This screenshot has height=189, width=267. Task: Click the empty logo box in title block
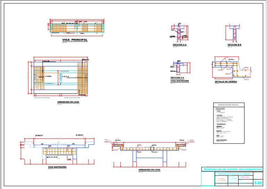click(208, 179)
